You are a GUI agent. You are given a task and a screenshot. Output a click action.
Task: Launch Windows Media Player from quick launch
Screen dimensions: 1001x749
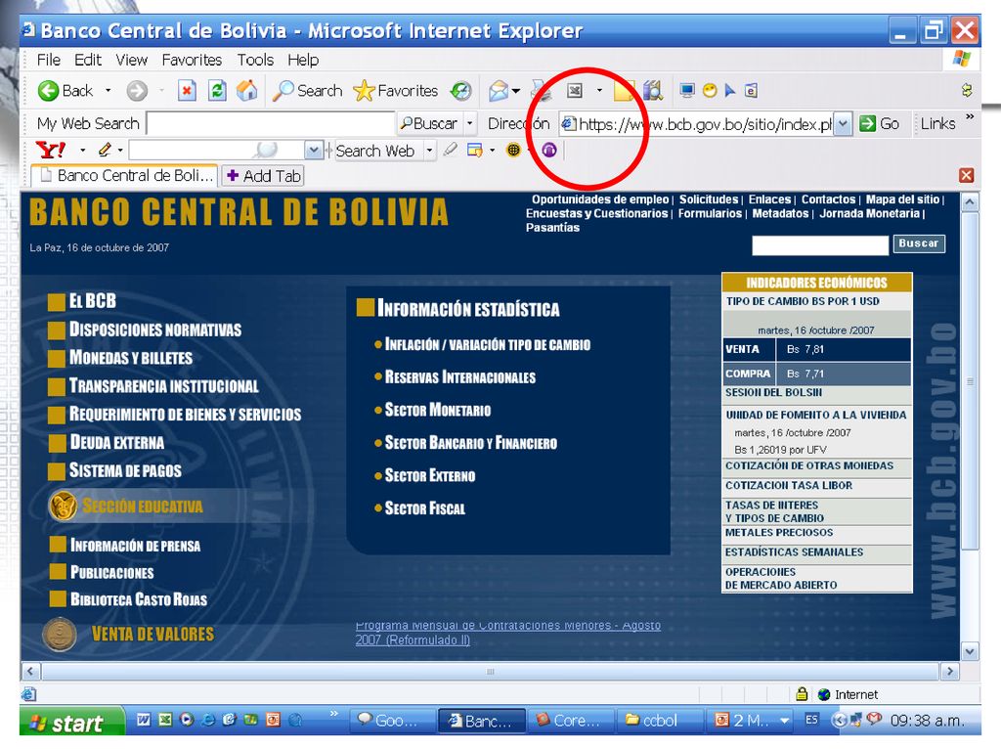coord(187,720)
